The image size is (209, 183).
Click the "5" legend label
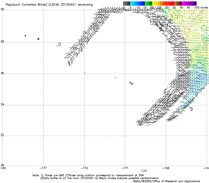[x=130, y=7]
